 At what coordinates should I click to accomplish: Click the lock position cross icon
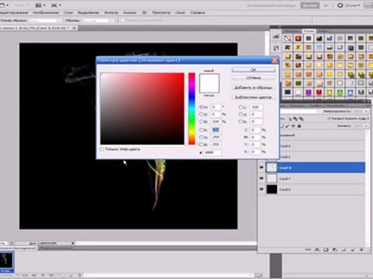point(293,126)
